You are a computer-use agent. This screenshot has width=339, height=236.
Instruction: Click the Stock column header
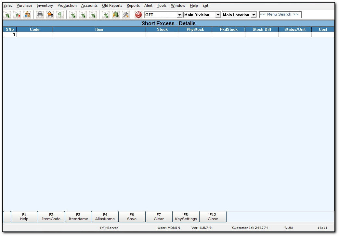(163, 29)
